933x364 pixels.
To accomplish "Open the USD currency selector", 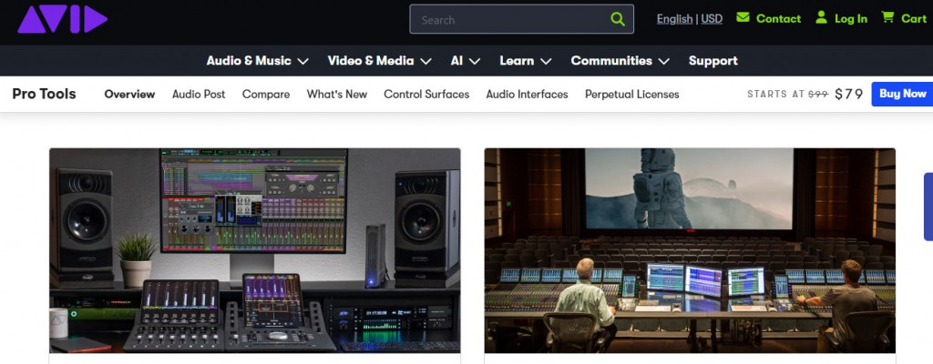I will [x=712, y=19].
